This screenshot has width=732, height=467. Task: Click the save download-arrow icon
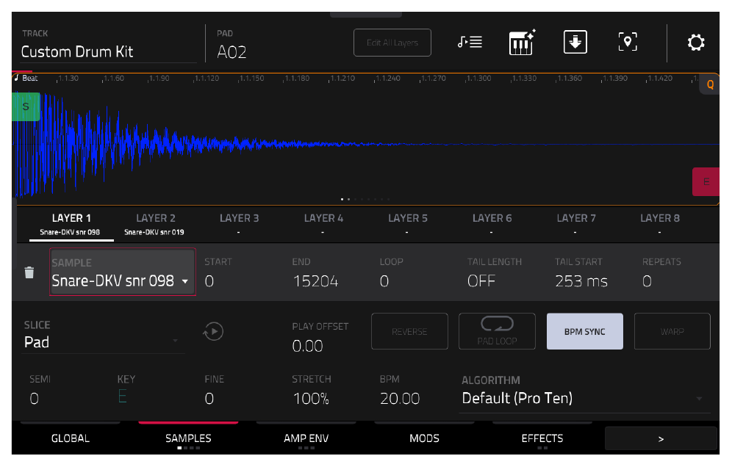coord(575,42)
